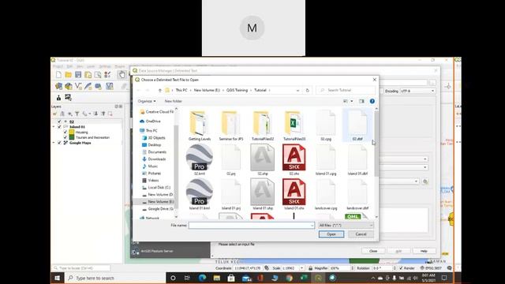
Task: Open File Explorer from taskbar
Action: (217, 278)
